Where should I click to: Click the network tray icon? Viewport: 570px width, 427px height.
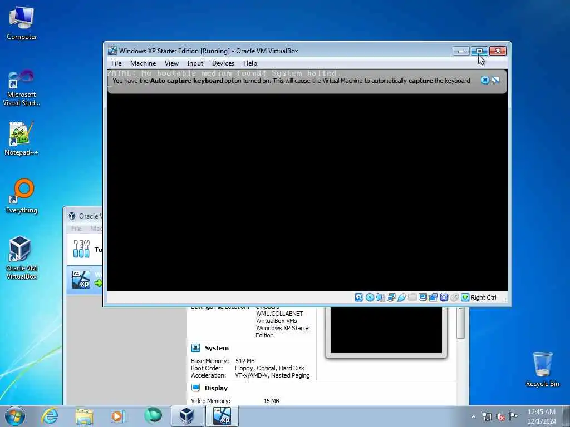click(x=487, y=416)
